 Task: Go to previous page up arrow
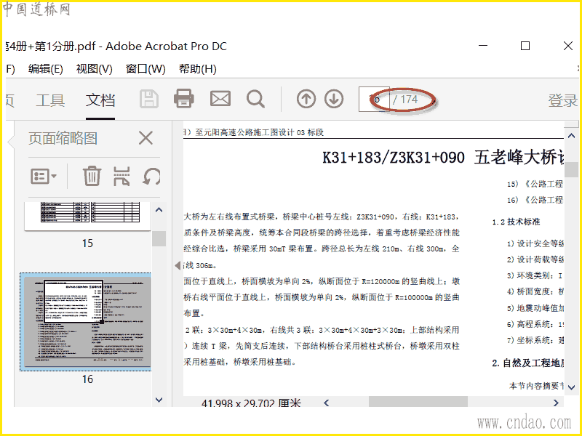point(306,99)
